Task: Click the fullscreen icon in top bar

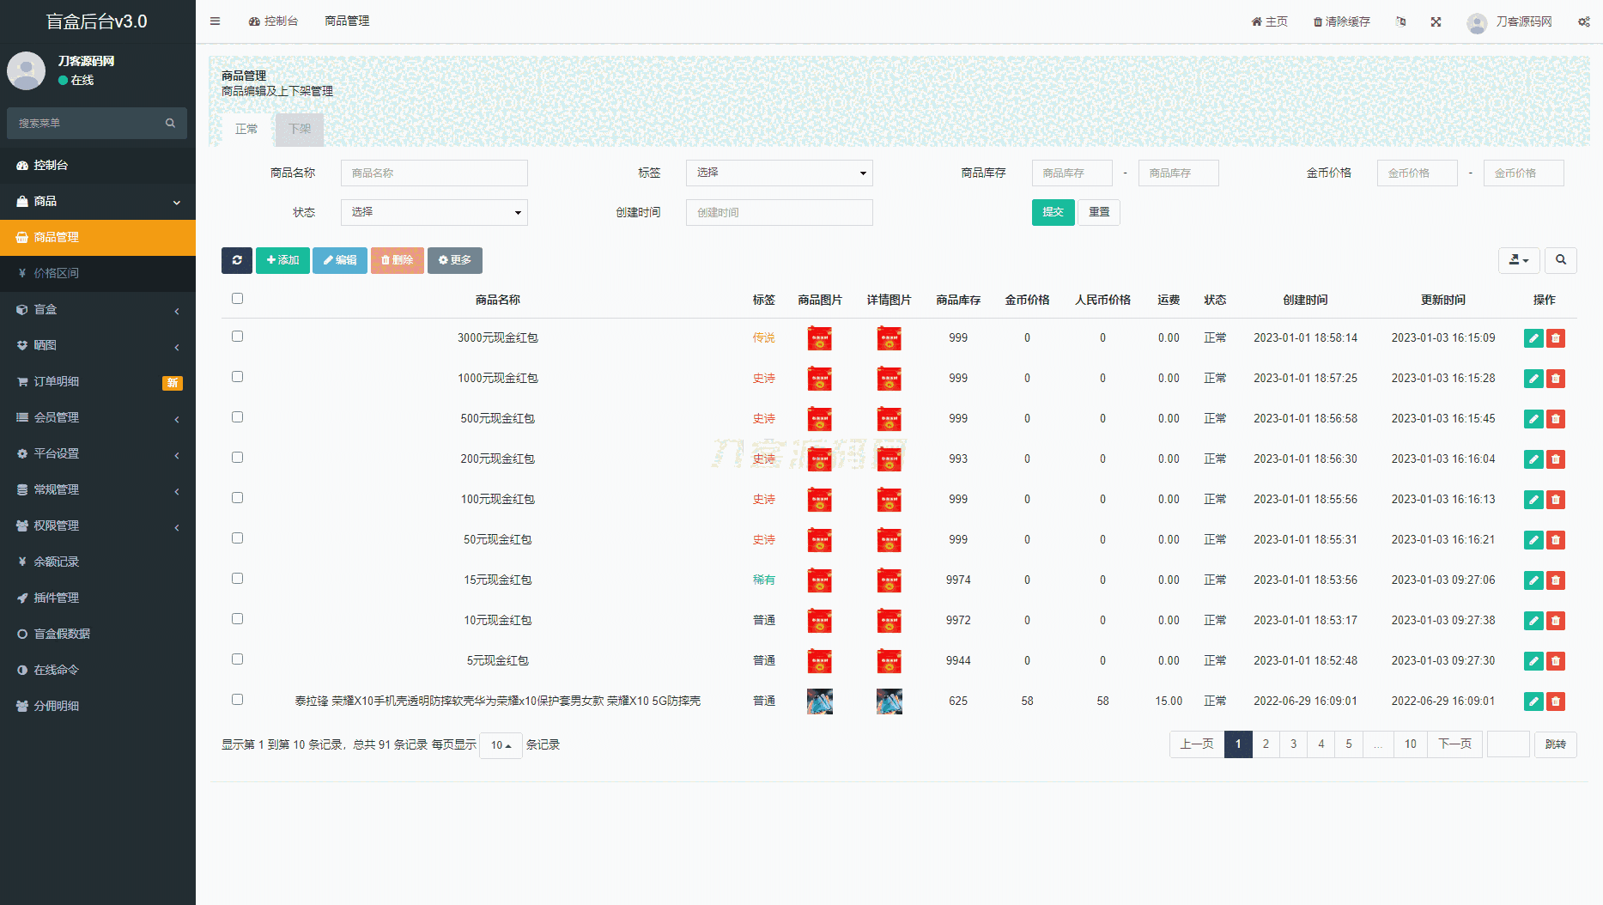Action: coord(1436,21)
